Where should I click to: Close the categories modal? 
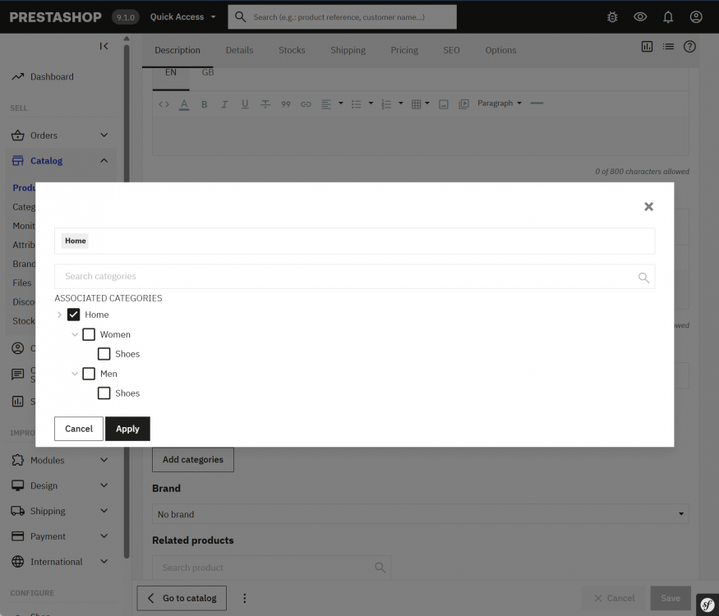click(x=648, y=207)
